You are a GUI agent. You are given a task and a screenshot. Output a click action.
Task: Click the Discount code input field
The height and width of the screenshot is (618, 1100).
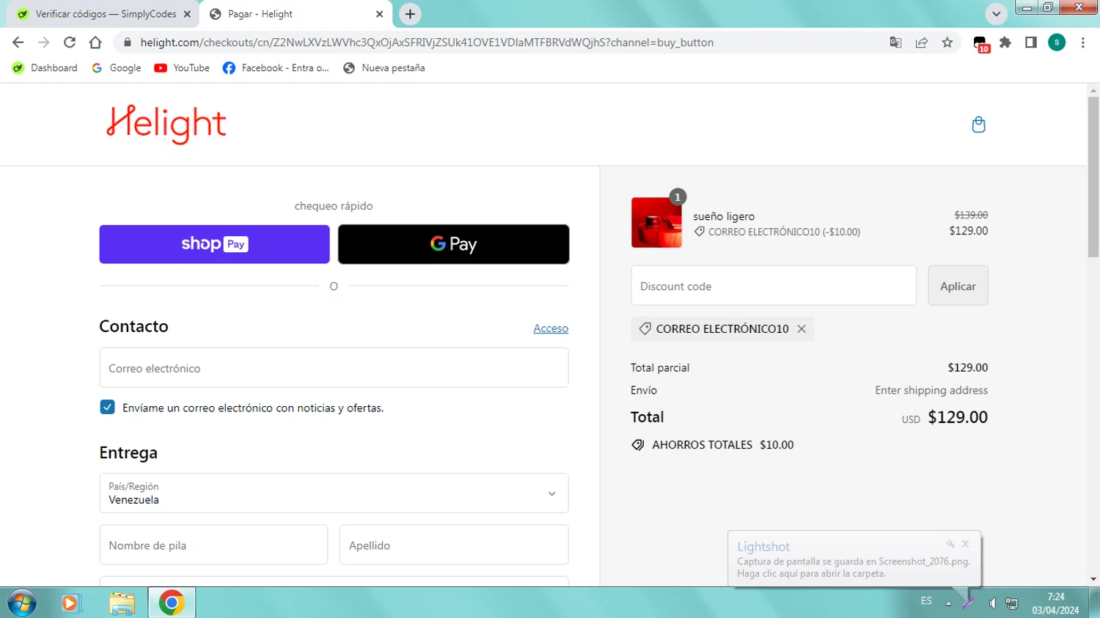(774, 286)
